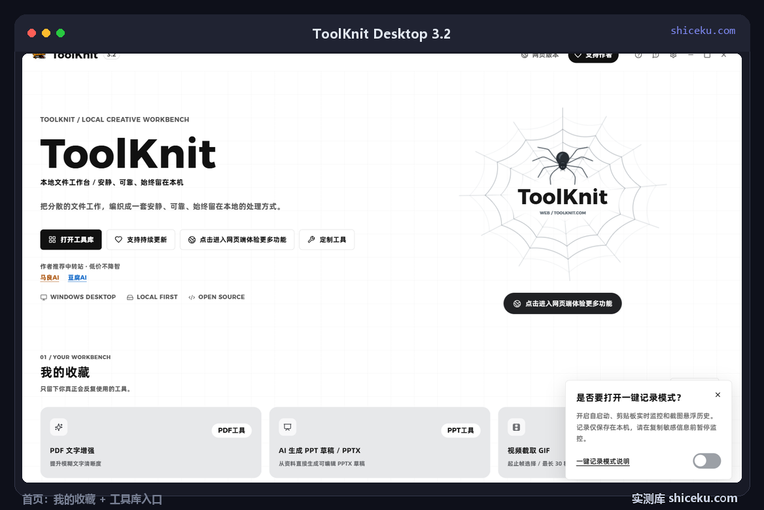The image size is (764, 510).
Task: Open the feedback chat-bubble icon
Action: [656, 55]
